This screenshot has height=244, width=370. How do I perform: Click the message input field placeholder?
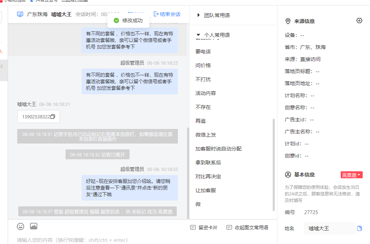(72, 240)
